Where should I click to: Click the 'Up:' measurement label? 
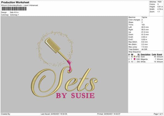point(130,32)
